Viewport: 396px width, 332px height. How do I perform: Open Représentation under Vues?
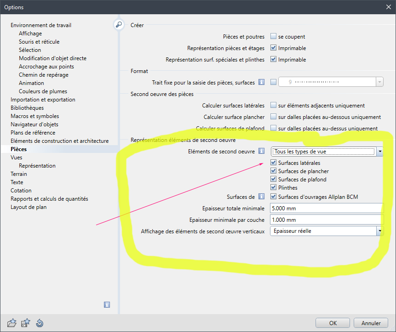tap(37, 166)
